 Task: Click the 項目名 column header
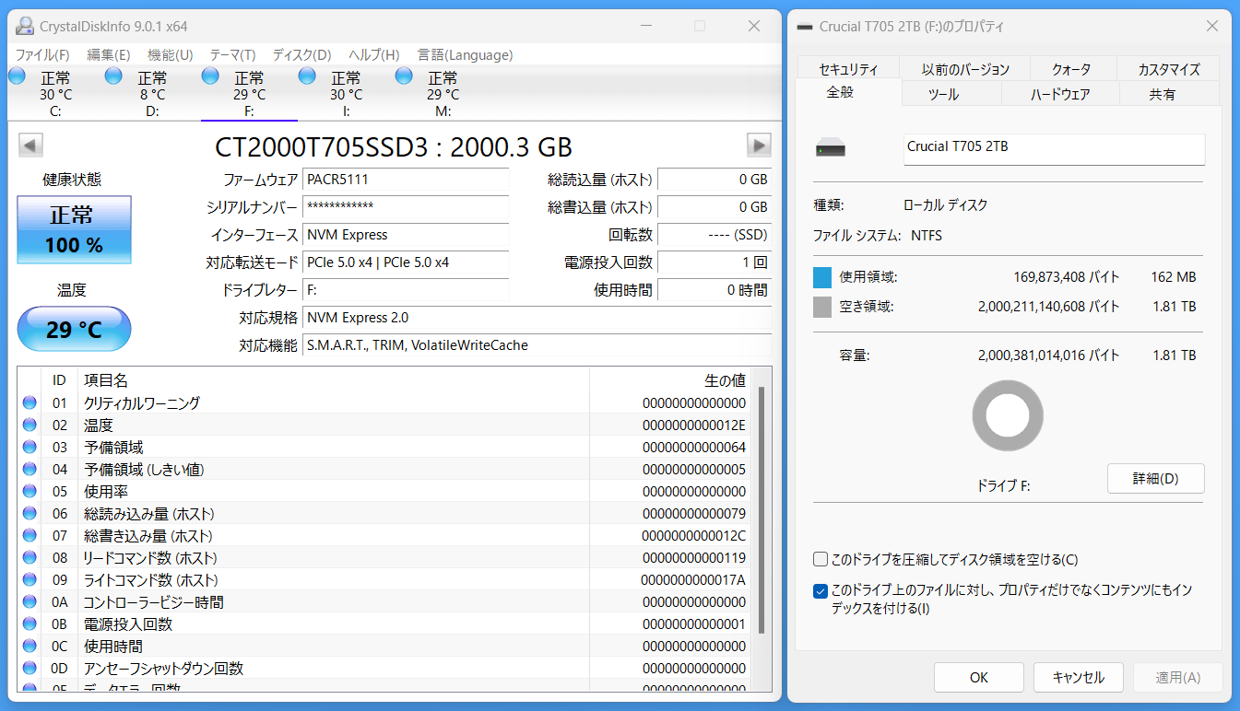click(x=334, y=380)
